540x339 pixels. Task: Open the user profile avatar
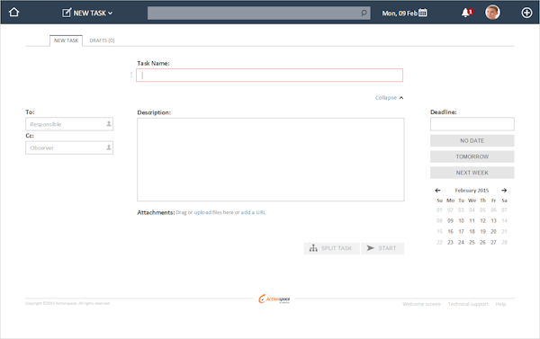(x=492, y=13)
